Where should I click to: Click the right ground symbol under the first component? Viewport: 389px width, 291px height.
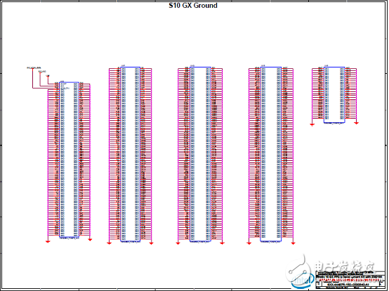coord(90,240)
